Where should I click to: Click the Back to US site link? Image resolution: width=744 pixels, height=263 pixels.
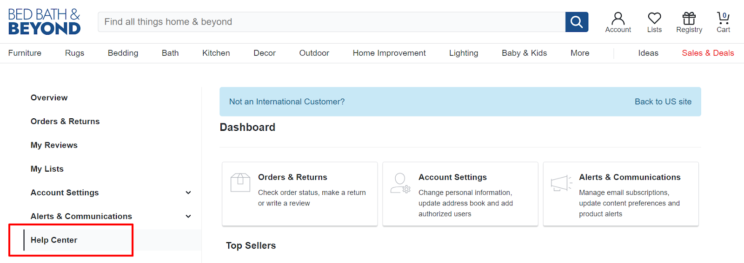click(x=663, y=102)
